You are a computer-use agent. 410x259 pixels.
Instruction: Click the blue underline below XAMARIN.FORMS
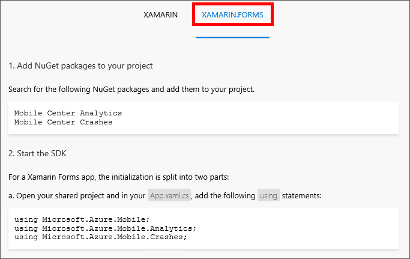[x=232, y=37]
